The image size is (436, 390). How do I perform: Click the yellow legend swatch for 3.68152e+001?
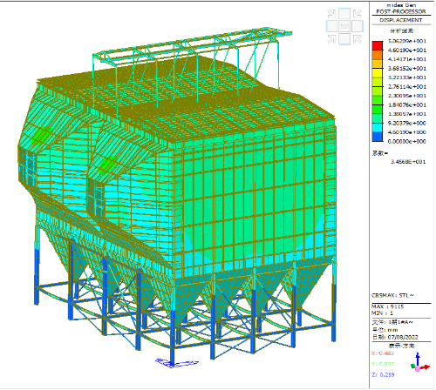click(378, 73)
